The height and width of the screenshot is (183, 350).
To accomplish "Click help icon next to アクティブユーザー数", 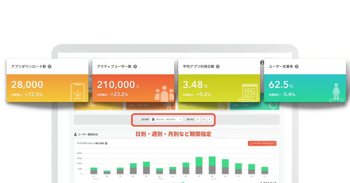I will tap(135, 67).
